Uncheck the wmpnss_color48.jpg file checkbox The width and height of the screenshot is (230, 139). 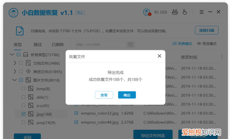click(76, 122)
